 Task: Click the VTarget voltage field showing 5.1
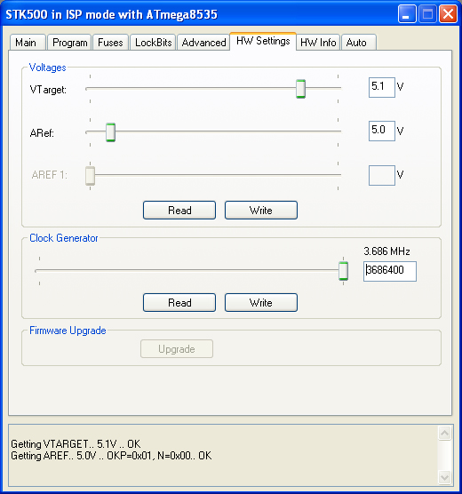pyautogui.click(x=382, y=87)
